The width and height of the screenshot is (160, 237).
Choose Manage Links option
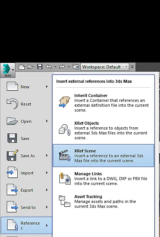point(103,179)
